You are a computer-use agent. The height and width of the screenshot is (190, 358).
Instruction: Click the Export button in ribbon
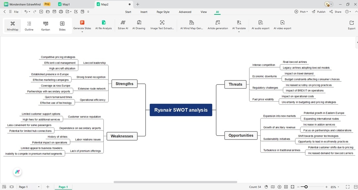point(352,25)
